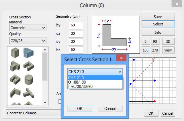Open the Material Concrete dropdown
Image resolution: width=184 pixels, height=121 pixels.
[28, 28]
